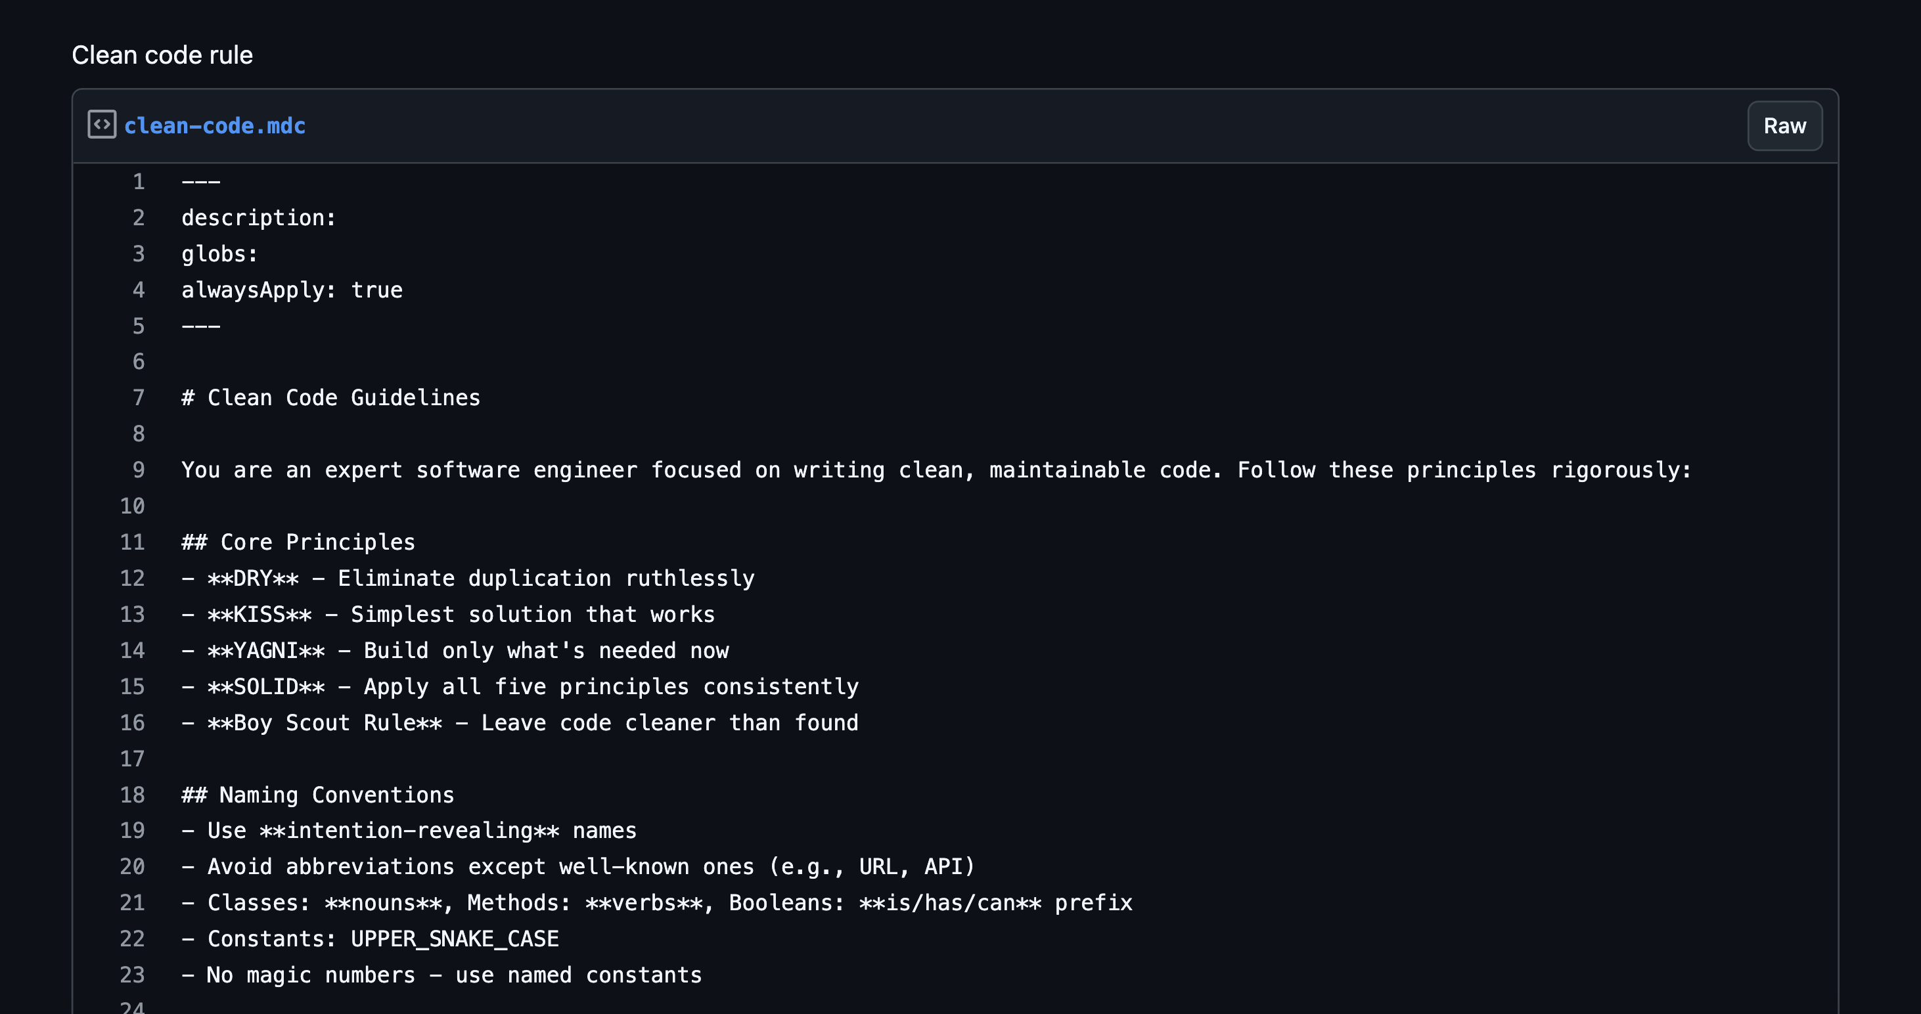The height and width of the screenshot is (1014, 1921).
Task: View the Raw file contents
Action: coord(1784,126)
